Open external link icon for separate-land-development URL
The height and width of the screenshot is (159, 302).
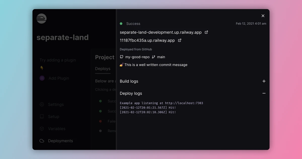(x=206, y=32)
